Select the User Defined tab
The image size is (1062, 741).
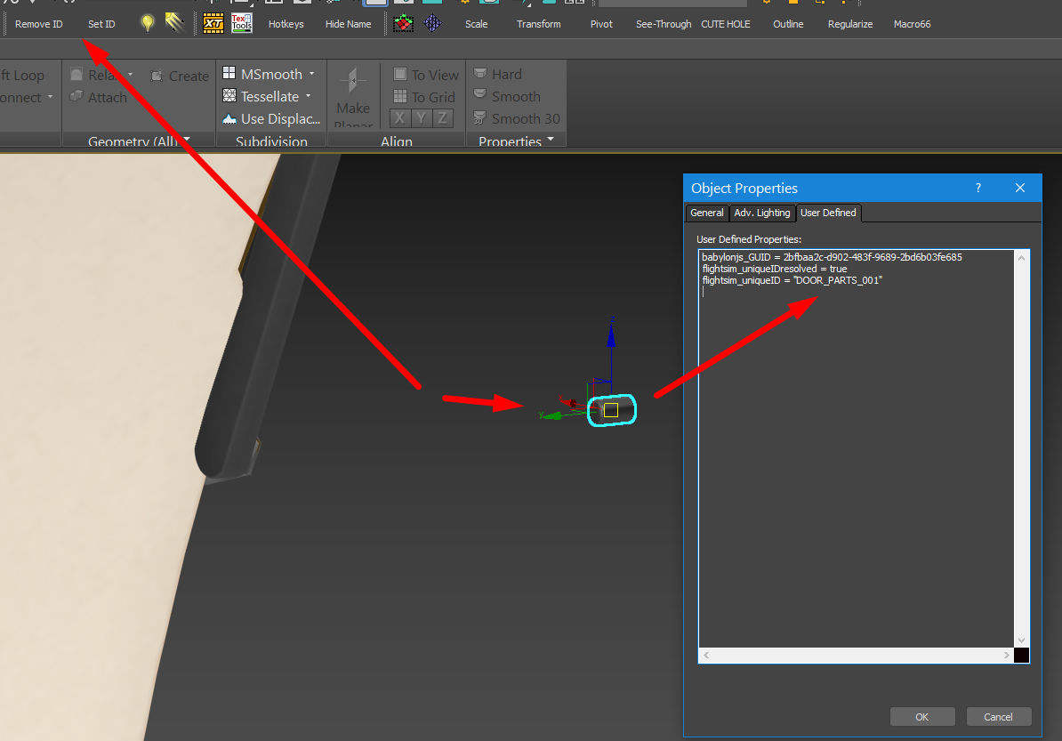(828, 213)
